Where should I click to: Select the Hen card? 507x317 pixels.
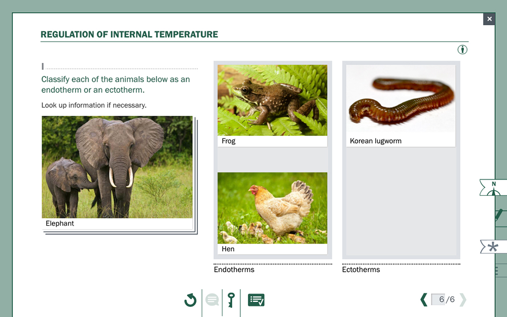coord(272,214)
